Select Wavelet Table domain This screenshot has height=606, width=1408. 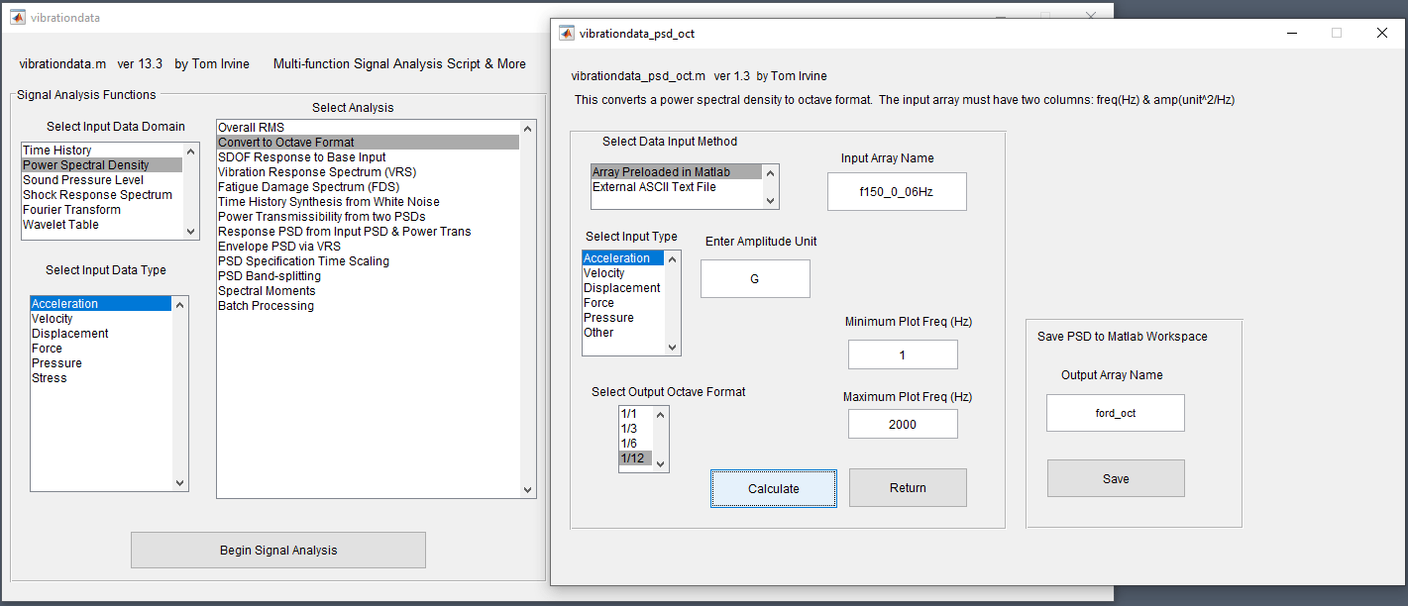[x=102, y=225]
